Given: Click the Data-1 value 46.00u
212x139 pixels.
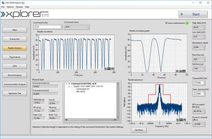Looking at the screenshot, I should click(55, 118).
